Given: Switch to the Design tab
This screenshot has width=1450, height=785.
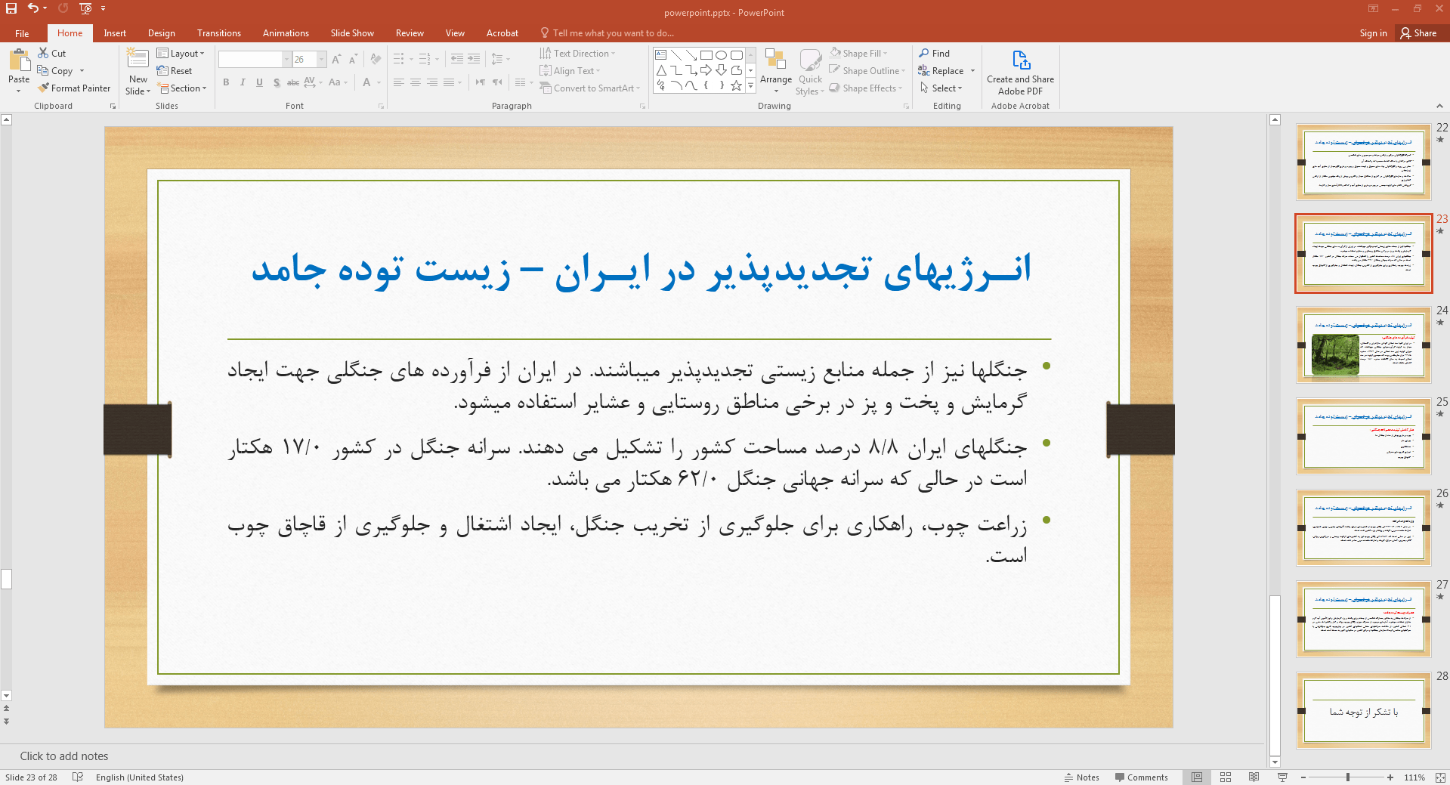Looking at the screenshot, I should [161, 33].
